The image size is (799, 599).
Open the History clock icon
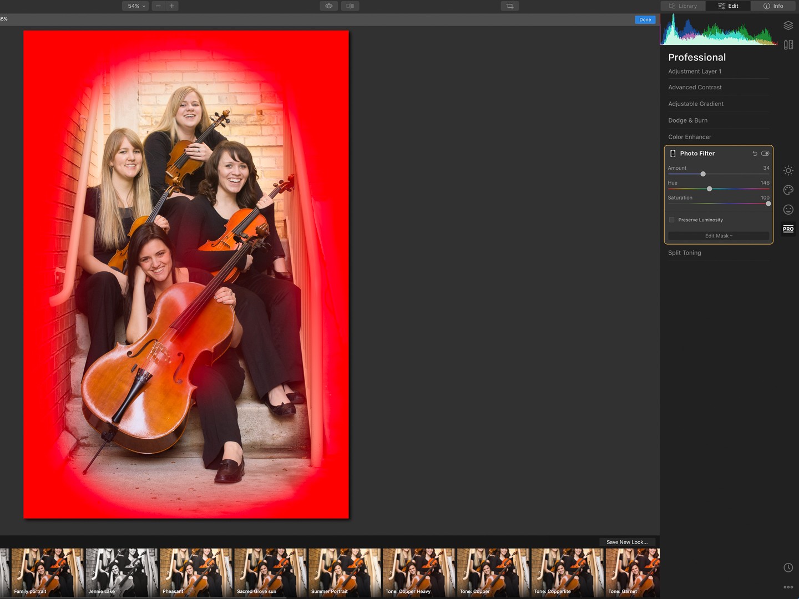pyautogui.click(x=788, y=567)
